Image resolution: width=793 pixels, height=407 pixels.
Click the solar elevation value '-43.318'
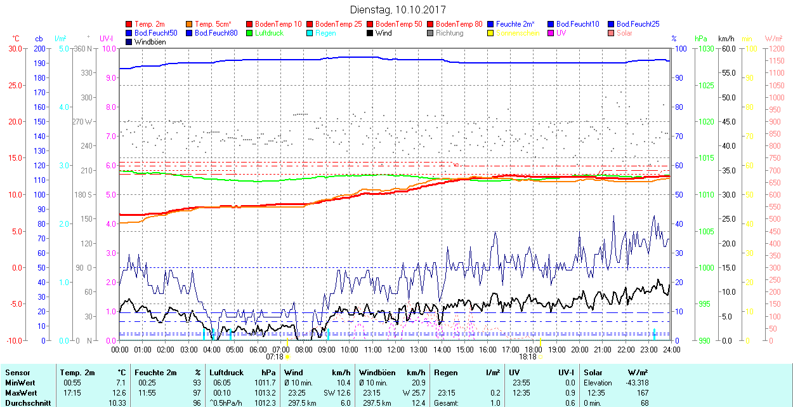[x=636, y=383]
